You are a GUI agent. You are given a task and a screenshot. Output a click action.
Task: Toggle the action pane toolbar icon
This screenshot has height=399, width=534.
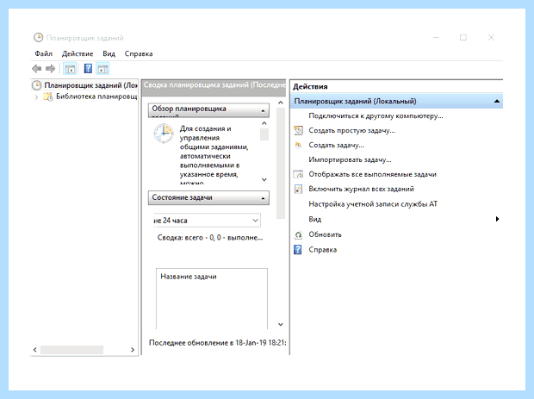pos(102,69)
